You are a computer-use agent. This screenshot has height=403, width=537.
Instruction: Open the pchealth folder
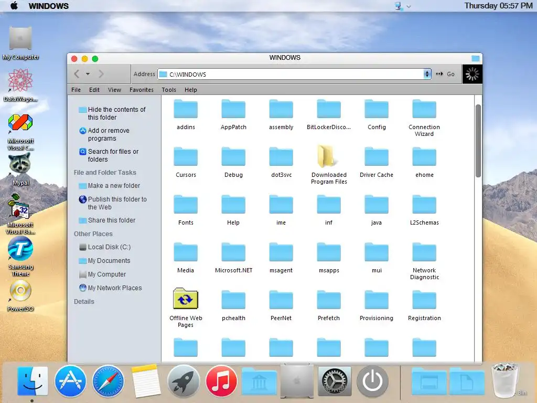[x=233, y=305]
